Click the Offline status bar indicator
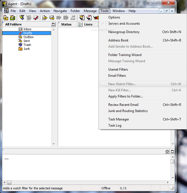 (x=109, y=188)
